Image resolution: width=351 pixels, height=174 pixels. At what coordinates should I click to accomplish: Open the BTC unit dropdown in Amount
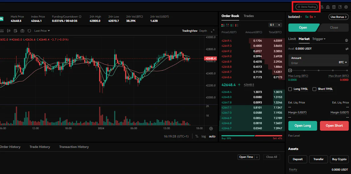(x=343, y=62)
